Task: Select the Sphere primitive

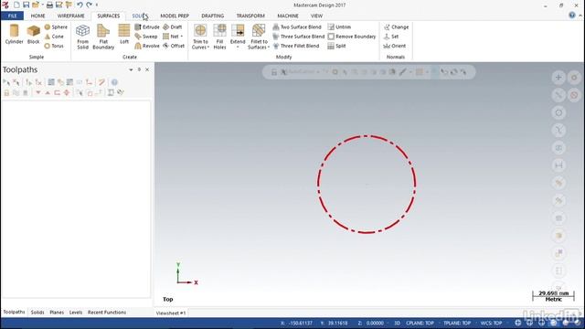Action: 56,27
